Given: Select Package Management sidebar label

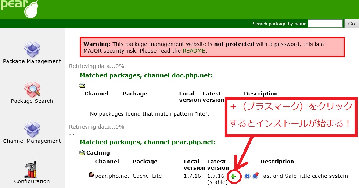Looking at the screenshot, I should [32, 61].
